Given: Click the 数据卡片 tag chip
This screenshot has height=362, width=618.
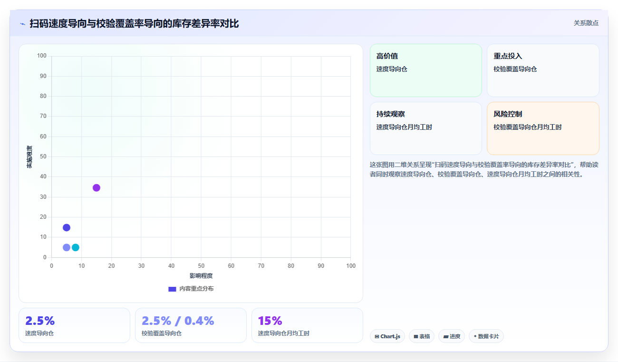Looking at the screenshot, I should 486,336.
